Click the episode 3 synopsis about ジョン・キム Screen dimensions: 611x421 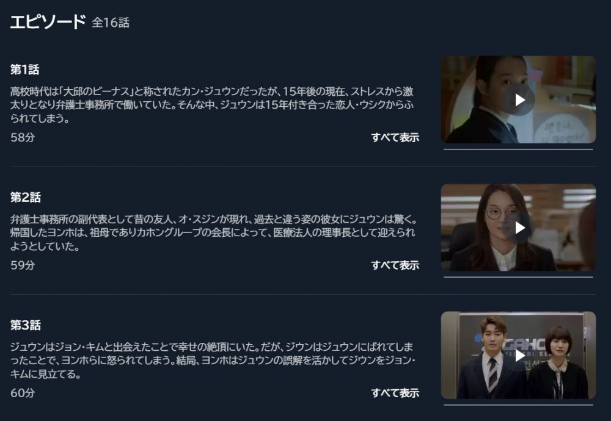(x=213, y=361)
